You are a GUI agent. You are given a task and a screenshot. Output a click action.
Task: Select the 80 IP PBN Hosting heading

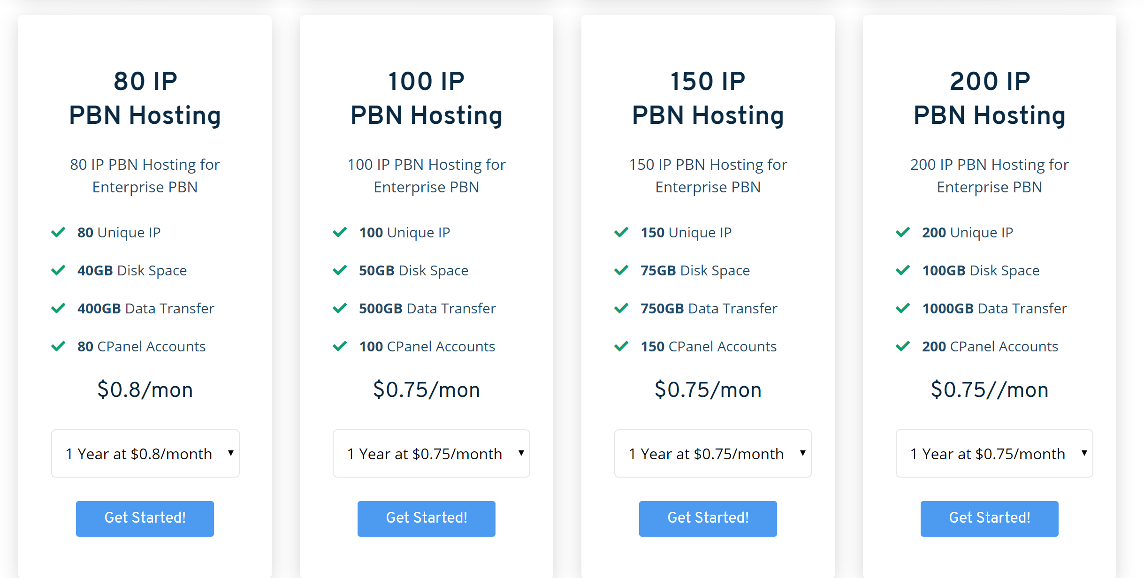(x=145, y=97)
